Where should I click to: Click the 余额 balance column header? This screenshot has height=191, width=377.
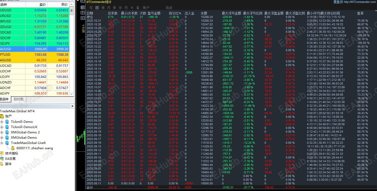click(204, 13)
